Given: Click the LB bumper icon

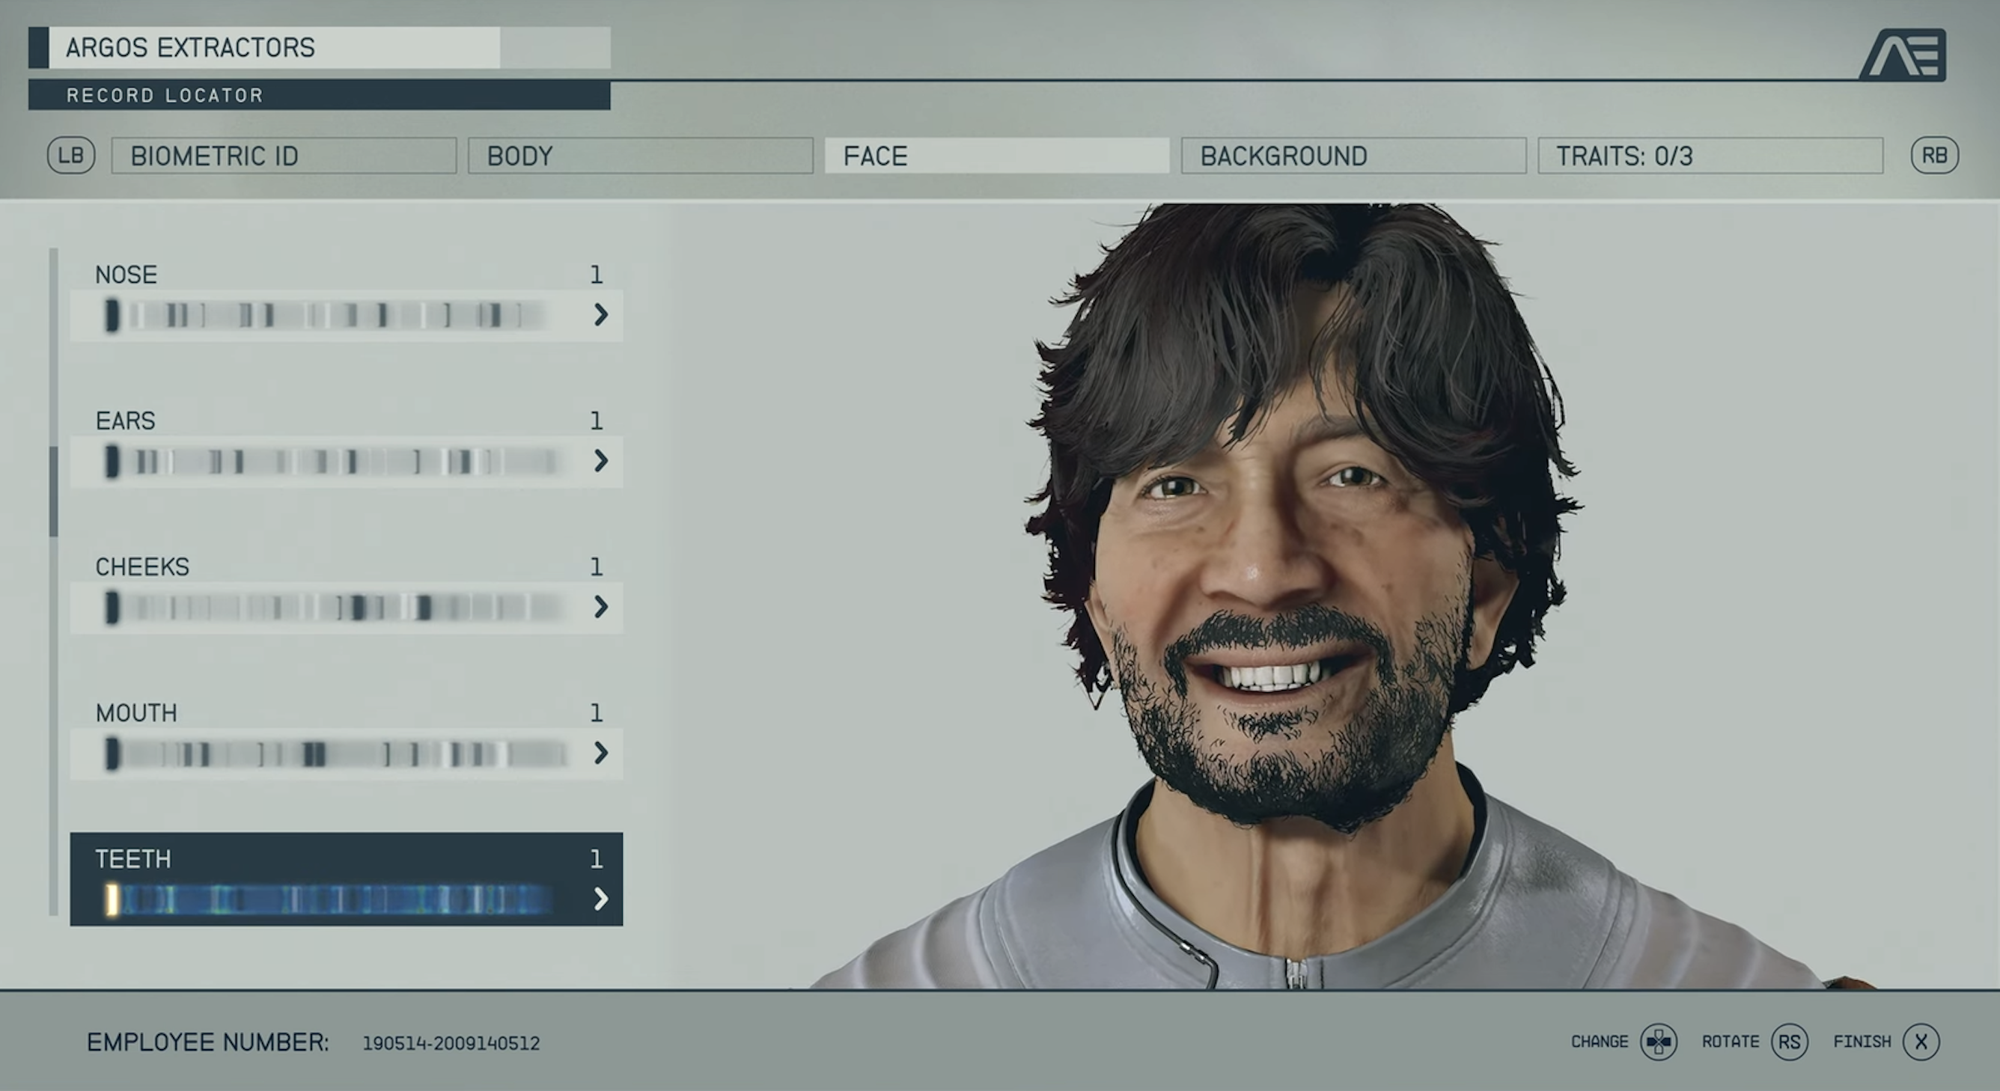Looking at the screenshot, I should pos(70,155).
